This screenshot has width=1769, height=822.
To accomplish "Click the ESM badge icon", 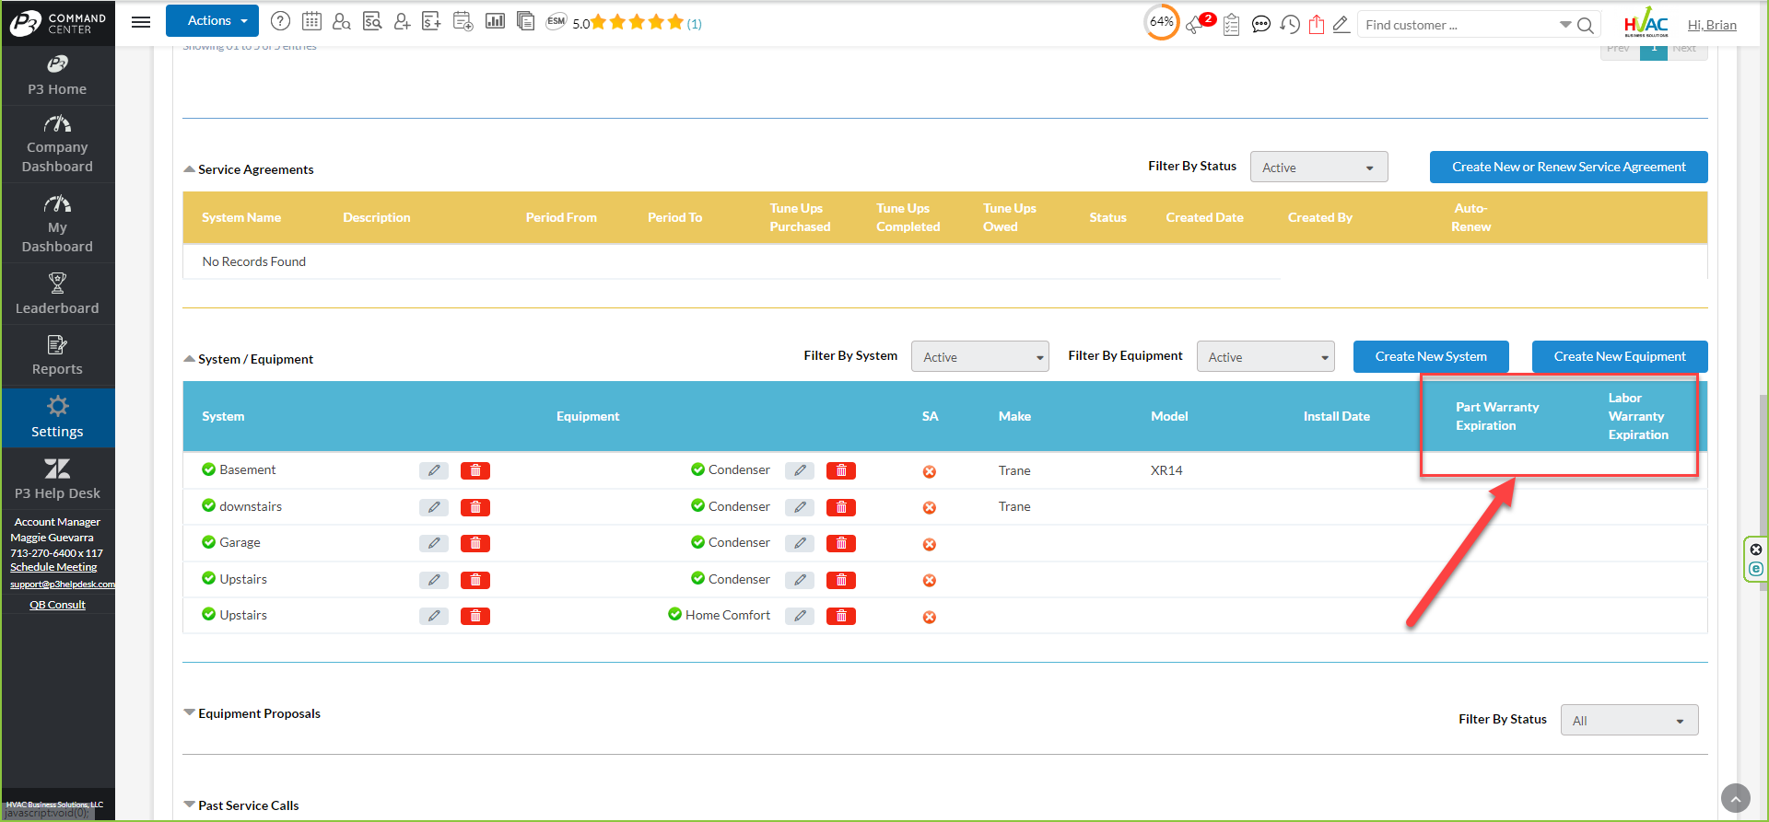I will [556, 21].
